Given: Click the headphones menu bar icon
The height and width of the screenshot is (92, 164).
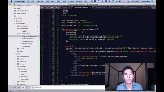Looking at the screenshot, I should pyautogui.click(x=98, y=1).
